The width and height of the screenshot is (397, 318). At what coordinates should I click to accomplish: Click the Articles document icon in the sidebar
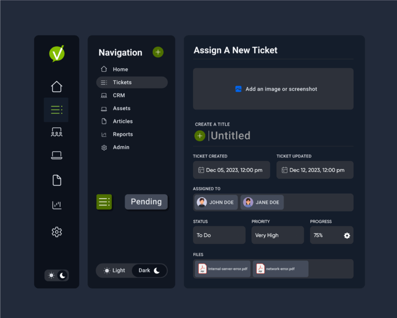tap(56, 180)
